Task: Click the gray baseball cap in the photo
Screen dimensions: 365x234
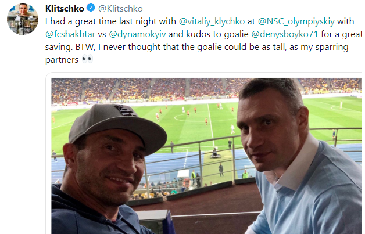Action: pyautogui.click(x=113, y=123)
